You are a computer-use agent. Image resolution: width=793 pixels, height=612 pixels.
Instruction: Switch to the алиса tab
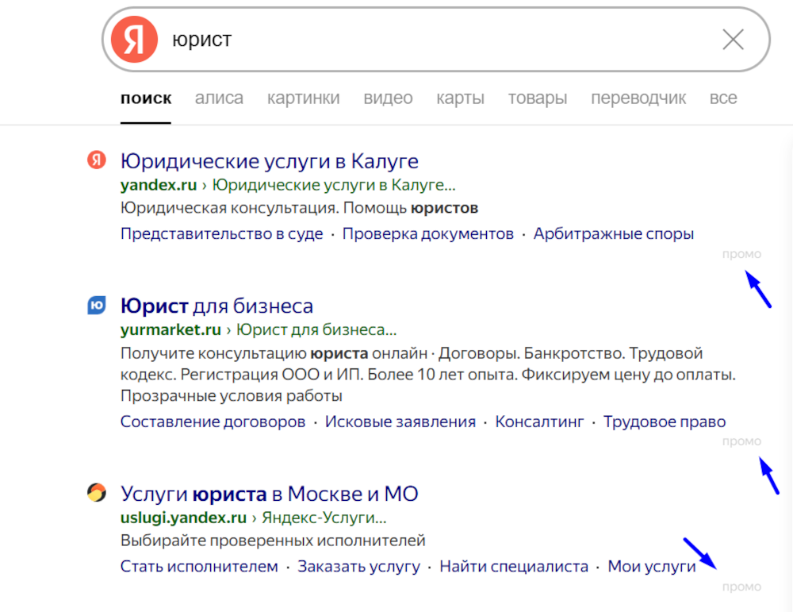(219, 98)
